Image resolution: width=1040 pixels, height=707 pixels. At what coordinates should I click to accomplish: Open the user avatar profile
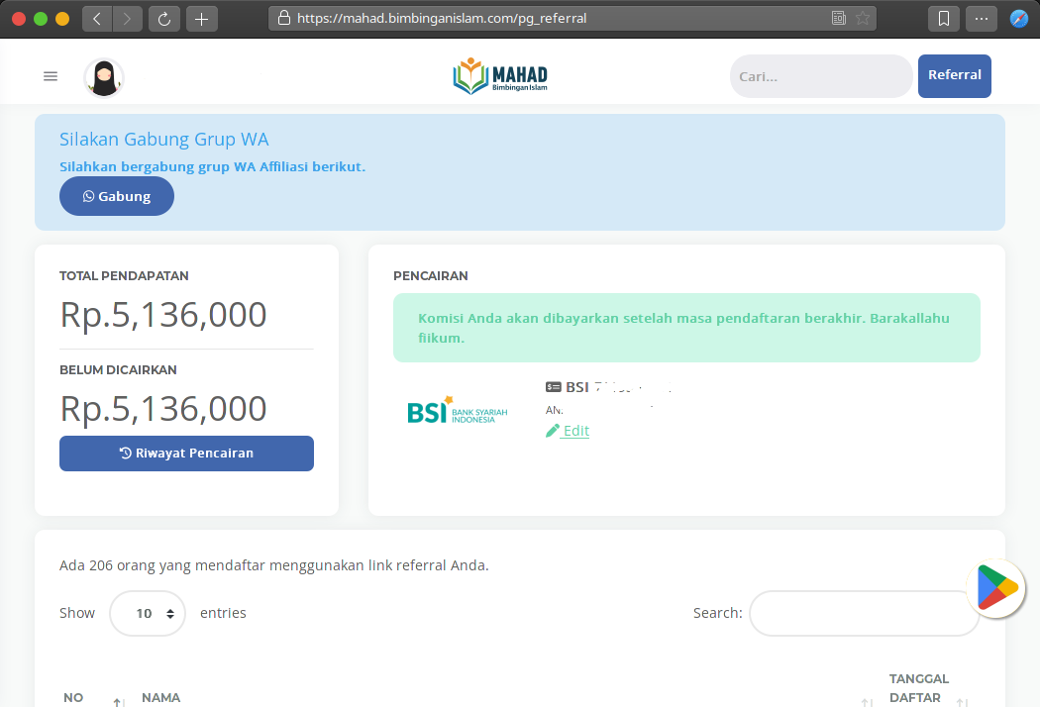click(x=104, y=77)
